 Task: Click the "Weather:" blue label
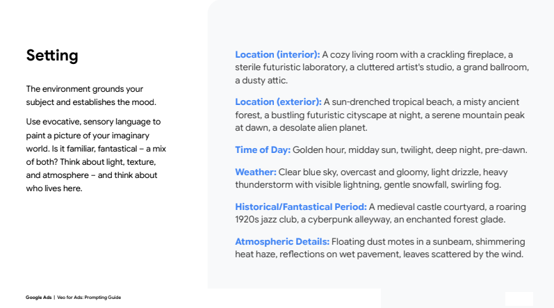point(256,172)
